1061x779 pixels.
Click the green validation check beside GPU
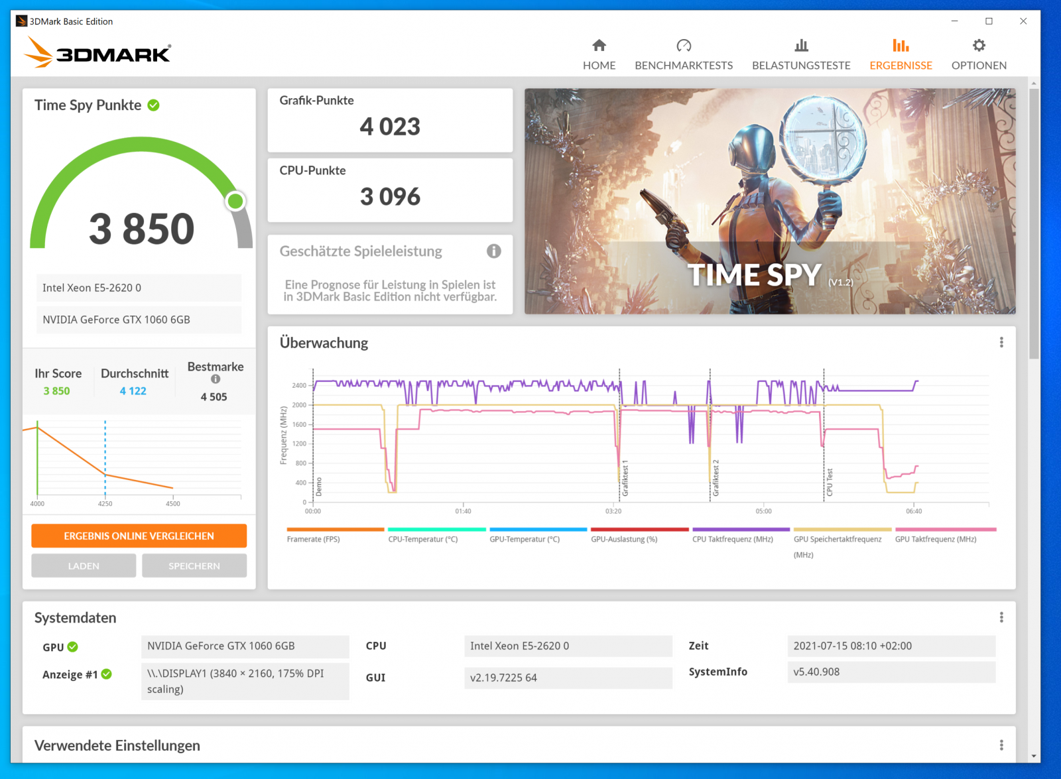73,647
